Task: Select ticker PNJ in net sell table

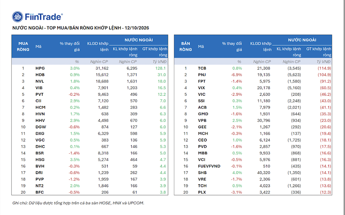Action: click(202, 74)
